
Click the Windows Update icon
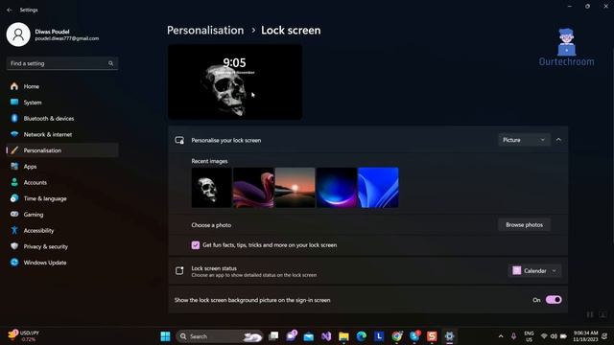coord(14,263)
